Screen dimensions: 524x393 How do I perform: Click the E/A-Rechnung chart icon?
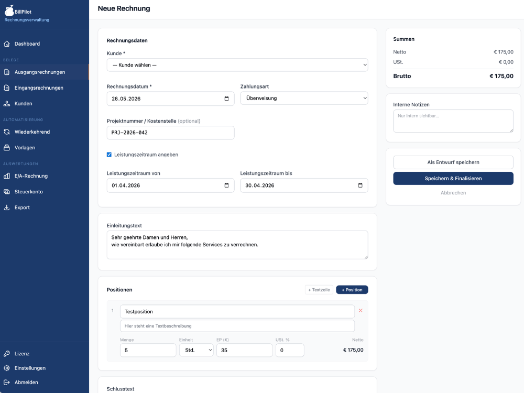coord(7,176)
